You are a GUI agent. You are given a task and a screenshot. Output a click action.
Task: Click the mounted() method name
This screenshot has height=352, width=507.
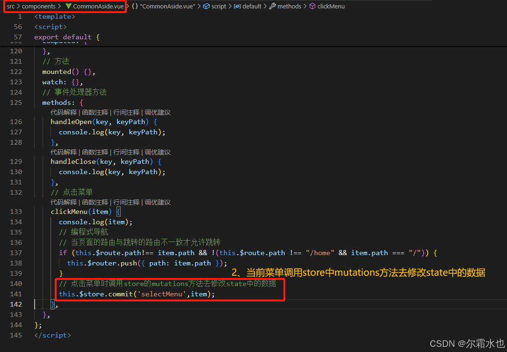tap(56, 72)
